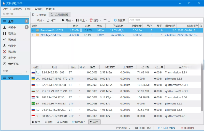This screenshot has width=205, height=131.
Task: Click the Premiere.Pro.2022 folder icon
Action: (x=37, y=30)
